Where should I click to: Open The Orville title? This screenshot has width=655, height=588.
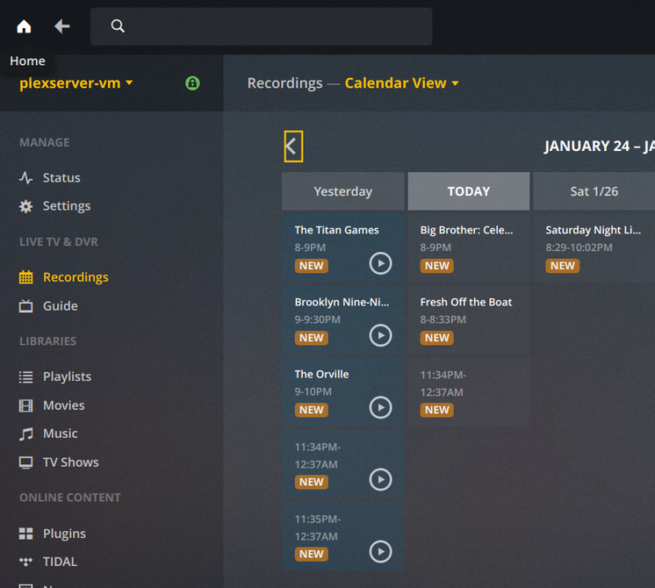(321, 374)
